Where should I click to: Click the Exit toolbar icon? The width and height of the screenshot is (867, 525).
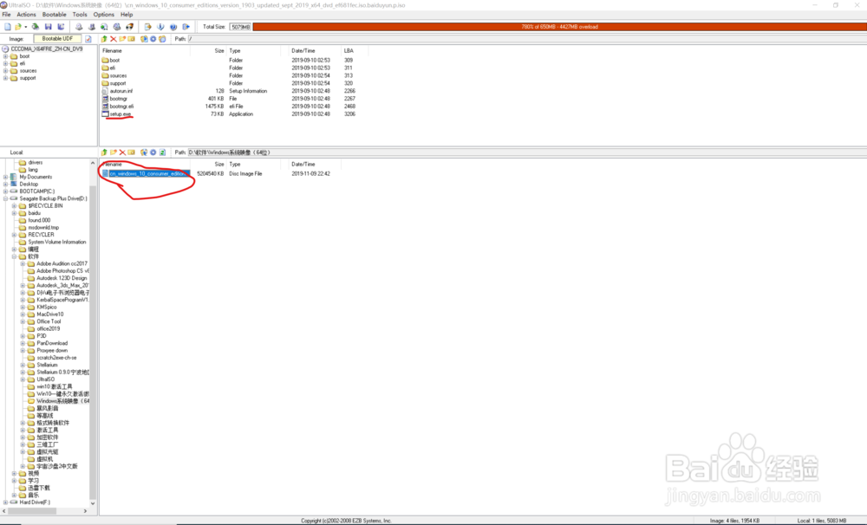click(x=186, y=27)
